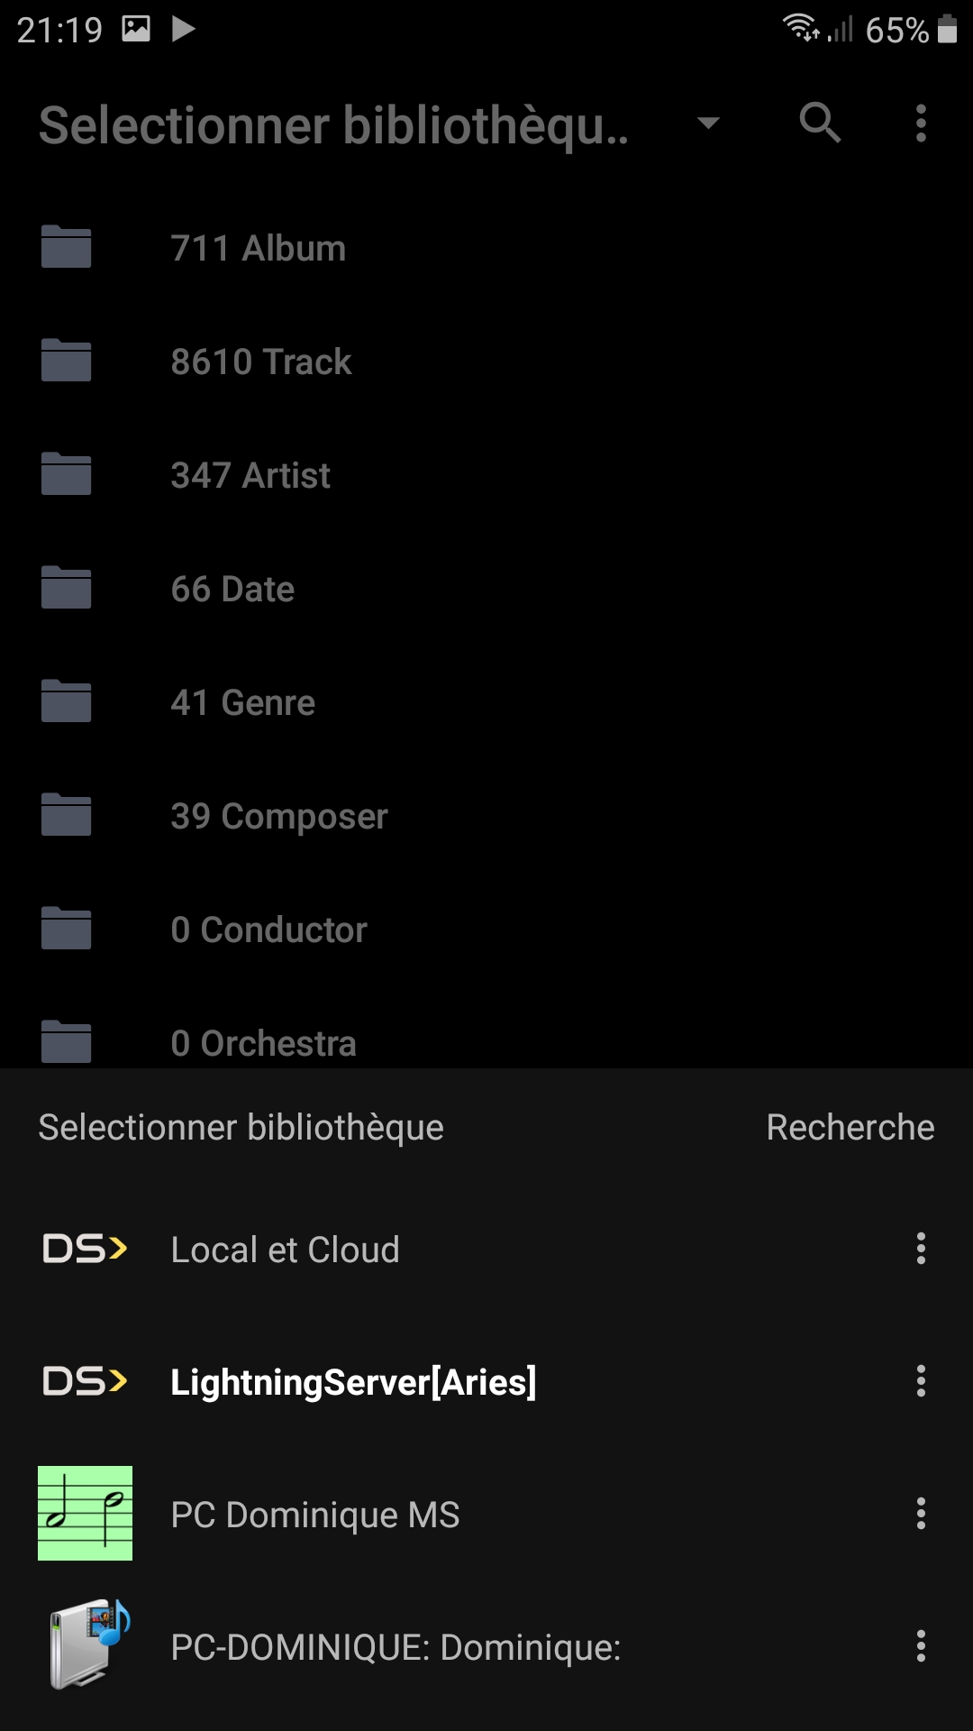Open options for LightningServer[Aries]
This screenshot has height=1731, width=973.
[921, 1381]
